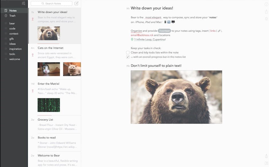Check the Clean and tidy todo lists checkbox
269x167 pixels.
[127, 53]
